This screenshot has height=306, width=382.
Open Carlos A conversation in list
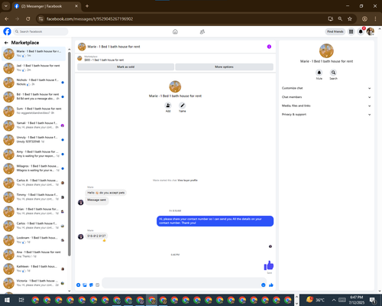(34, 183)
